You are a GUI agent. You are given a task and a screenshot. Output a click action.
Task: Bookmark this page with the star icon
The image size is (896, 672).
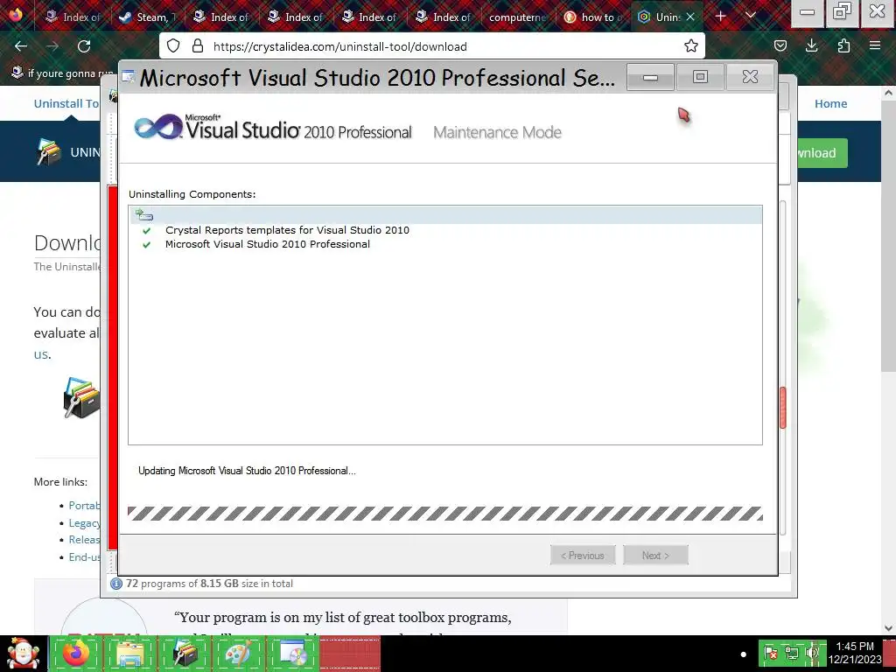pos(691,46)
